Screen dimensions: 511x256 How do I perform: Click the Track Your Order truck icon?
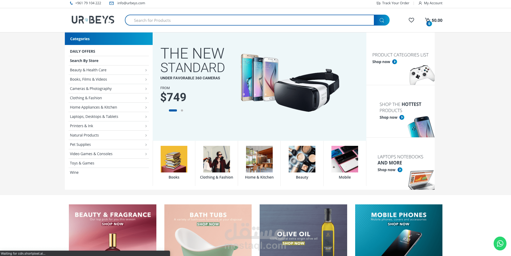point(378,3)
